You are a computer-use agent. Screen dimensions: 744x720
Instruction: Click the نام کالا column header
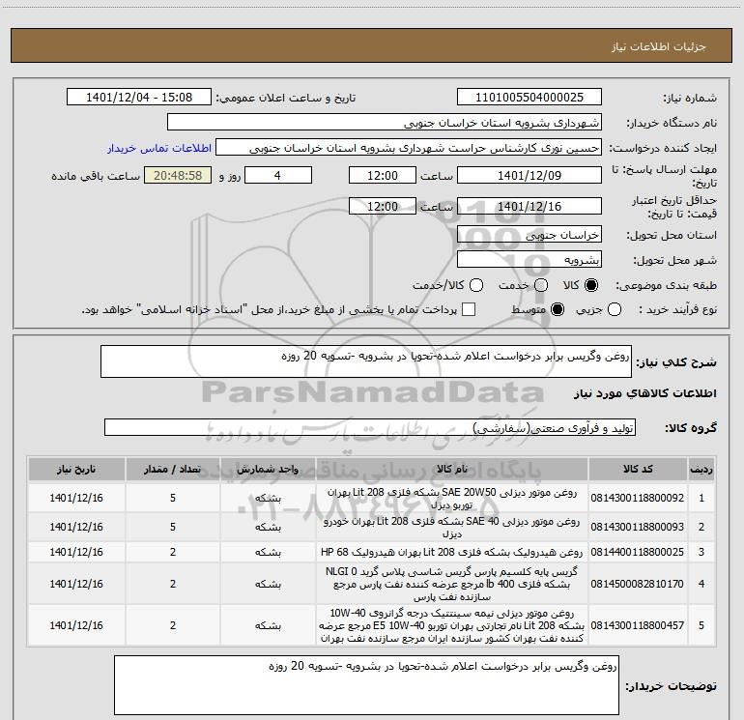[x=452, y=470]
